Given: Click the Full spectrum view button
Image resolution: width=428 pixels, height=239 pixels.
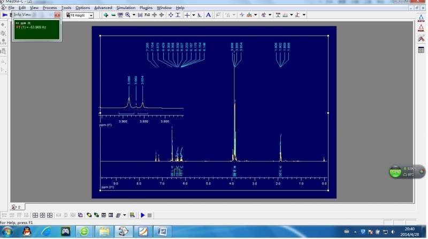Looking at the screenshot, I should point(147,15).
